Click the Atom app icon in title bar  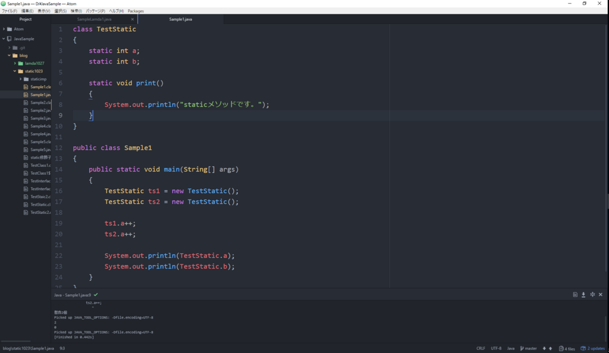[x=4, y=4]
